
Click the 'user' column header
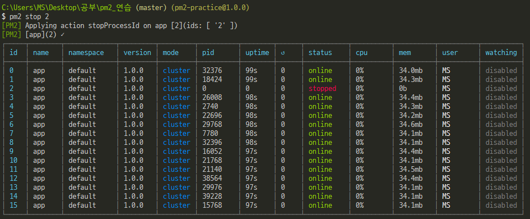(x=450, y=53)
